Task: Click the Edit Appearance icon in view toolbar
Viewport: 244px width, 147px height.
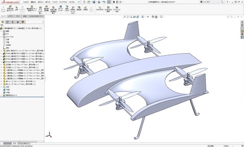Action: tap(153, 17)
